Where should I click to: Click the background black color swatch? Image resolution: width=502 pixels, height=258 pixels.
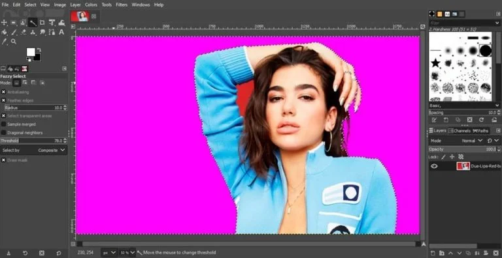coord(38,59)
